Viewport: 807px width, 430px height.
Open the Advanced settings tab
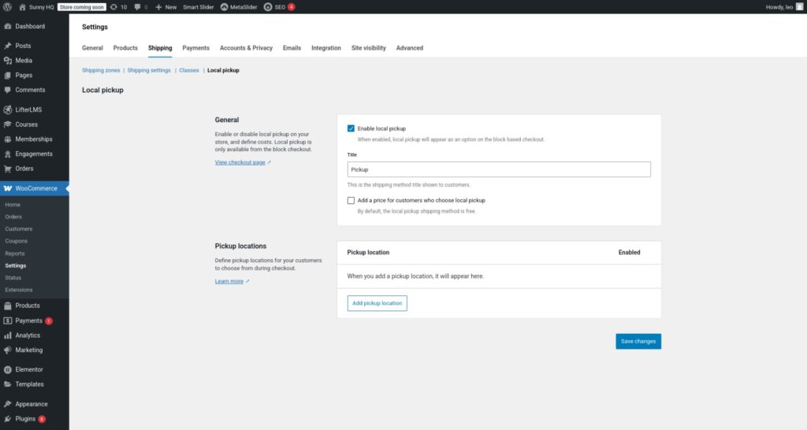410,48
